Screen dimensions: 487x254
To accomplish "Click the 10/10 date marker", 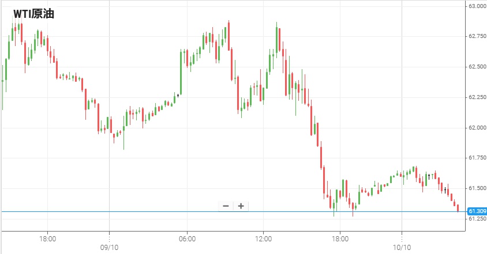I will tap(401, 247).
